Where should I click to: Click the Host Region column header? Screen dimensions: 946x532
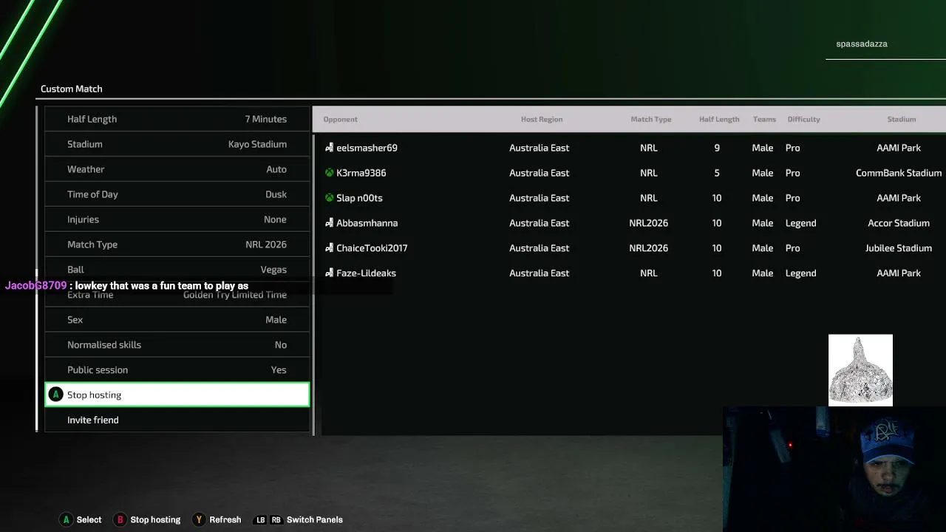[542, 119]
